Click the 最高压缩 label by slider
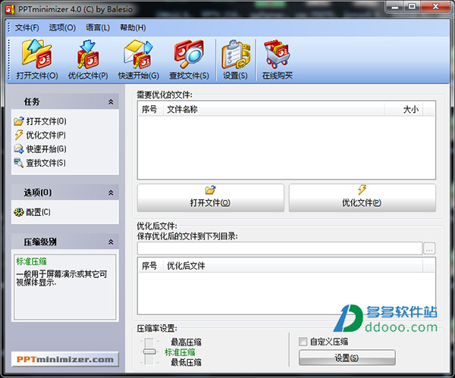This screenshot has height=378, width=455. point(186,342)
